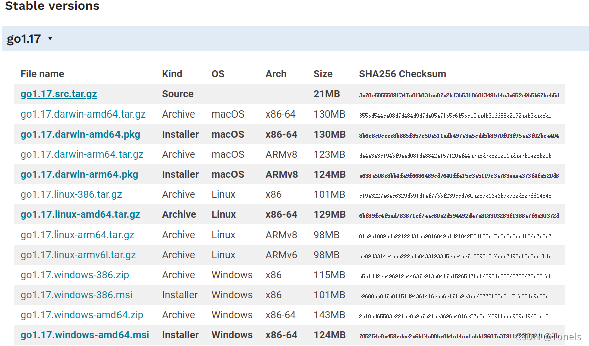Click the Stable versions heading
The width and height of the screenshot is (589, 346).
pos(52,6)
